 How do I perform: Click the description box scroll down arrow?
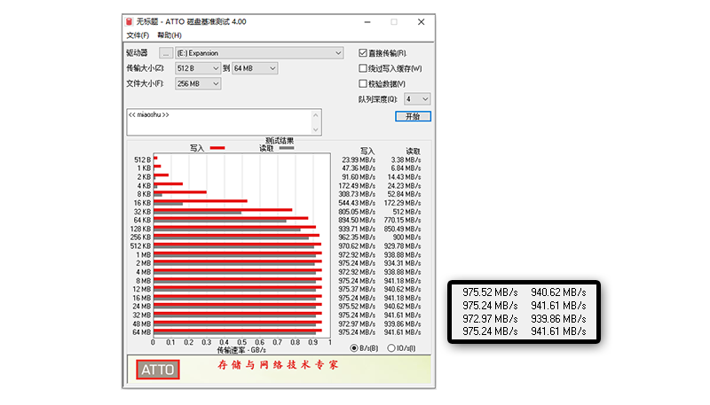(x=316, y=129)
